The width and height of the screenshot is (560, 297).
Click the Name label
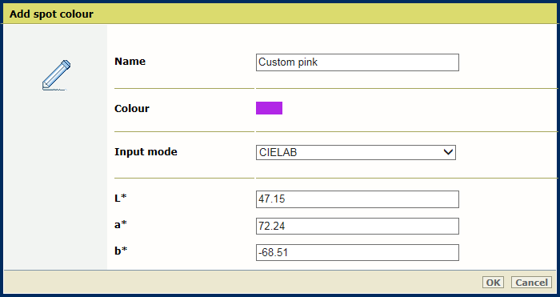coord(130,62)
